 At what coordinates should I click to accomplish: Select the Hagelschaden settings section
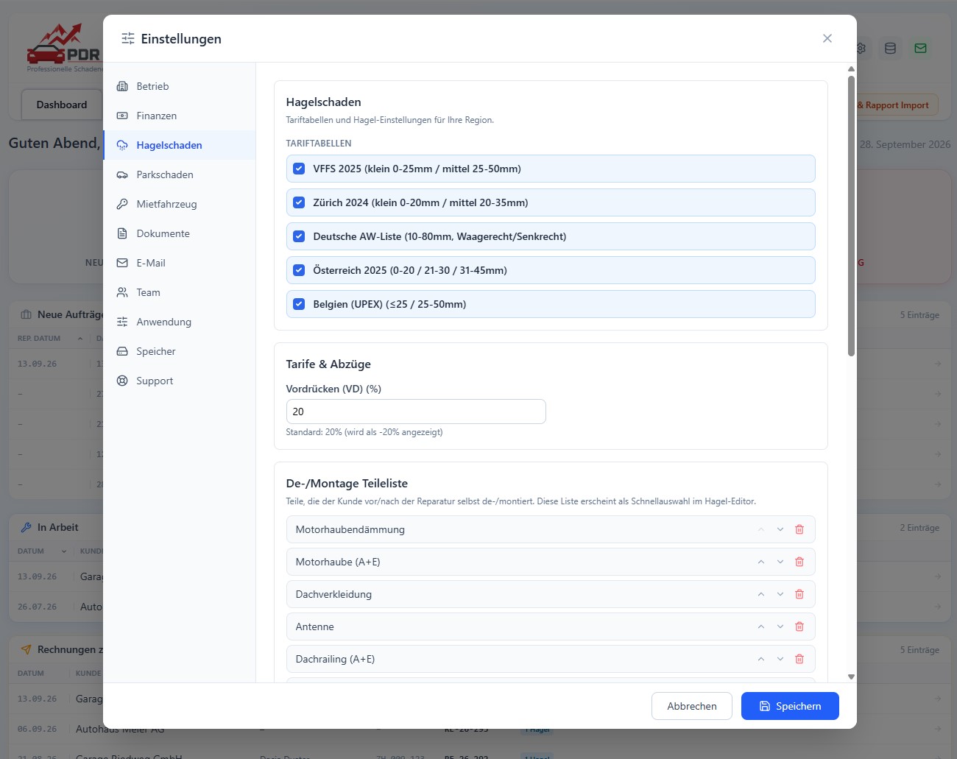click(180, 145)
